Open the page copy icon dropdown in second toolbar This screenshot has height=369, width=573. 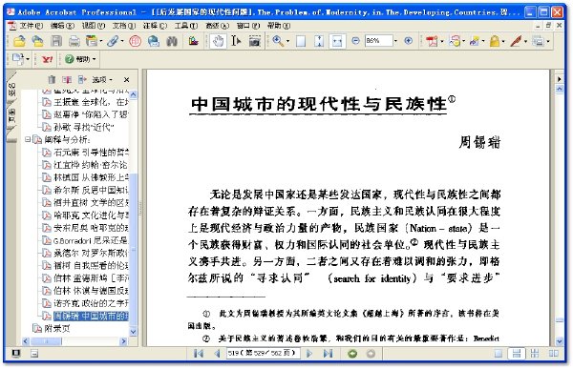pyautogui.click(x=28, y=59)
